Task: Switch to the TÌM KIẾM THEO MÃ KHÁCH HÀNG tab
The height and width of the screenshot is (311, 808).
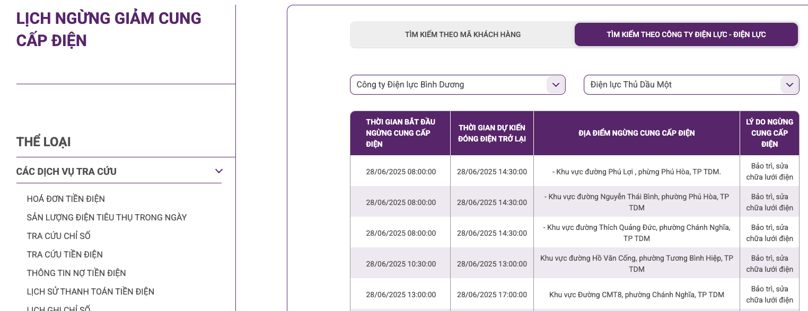Action: pos(461,34)
